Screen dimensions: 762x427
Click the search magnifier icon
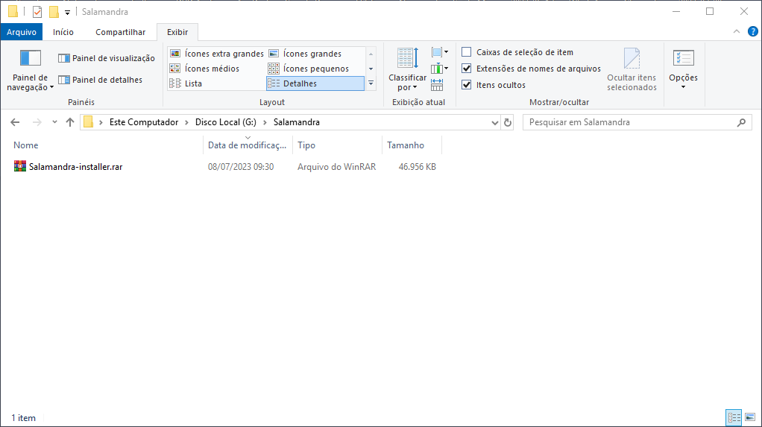tap(741, 122)
